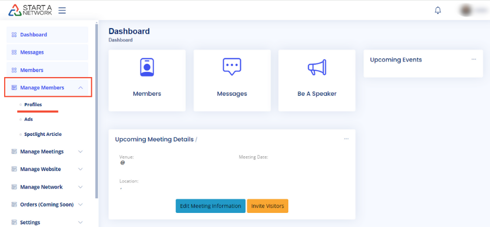Viewport: 490px width, 227px height.
Task: Select Spotlight Article submenu item
Action: pyautogui.click(x=43, y=134)
